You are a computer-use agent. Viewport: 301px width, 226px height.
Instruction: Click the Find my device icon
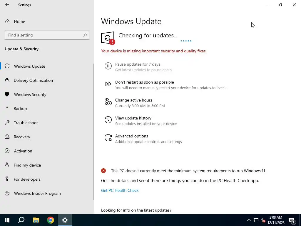[7, 165]
